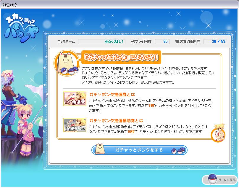The image size is (239, 188).
Task: Click the blue penguin icon on return button
Action: [x=212, y=179]
